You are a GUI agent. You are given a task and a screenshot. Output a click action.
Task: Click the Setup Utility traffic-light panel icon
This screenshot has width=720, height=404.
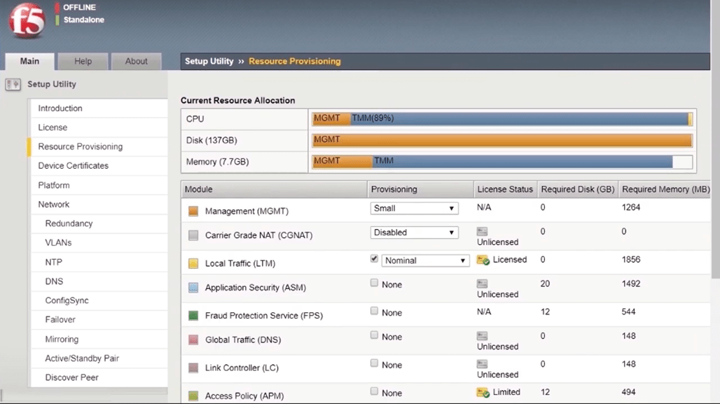pos(11,84)
